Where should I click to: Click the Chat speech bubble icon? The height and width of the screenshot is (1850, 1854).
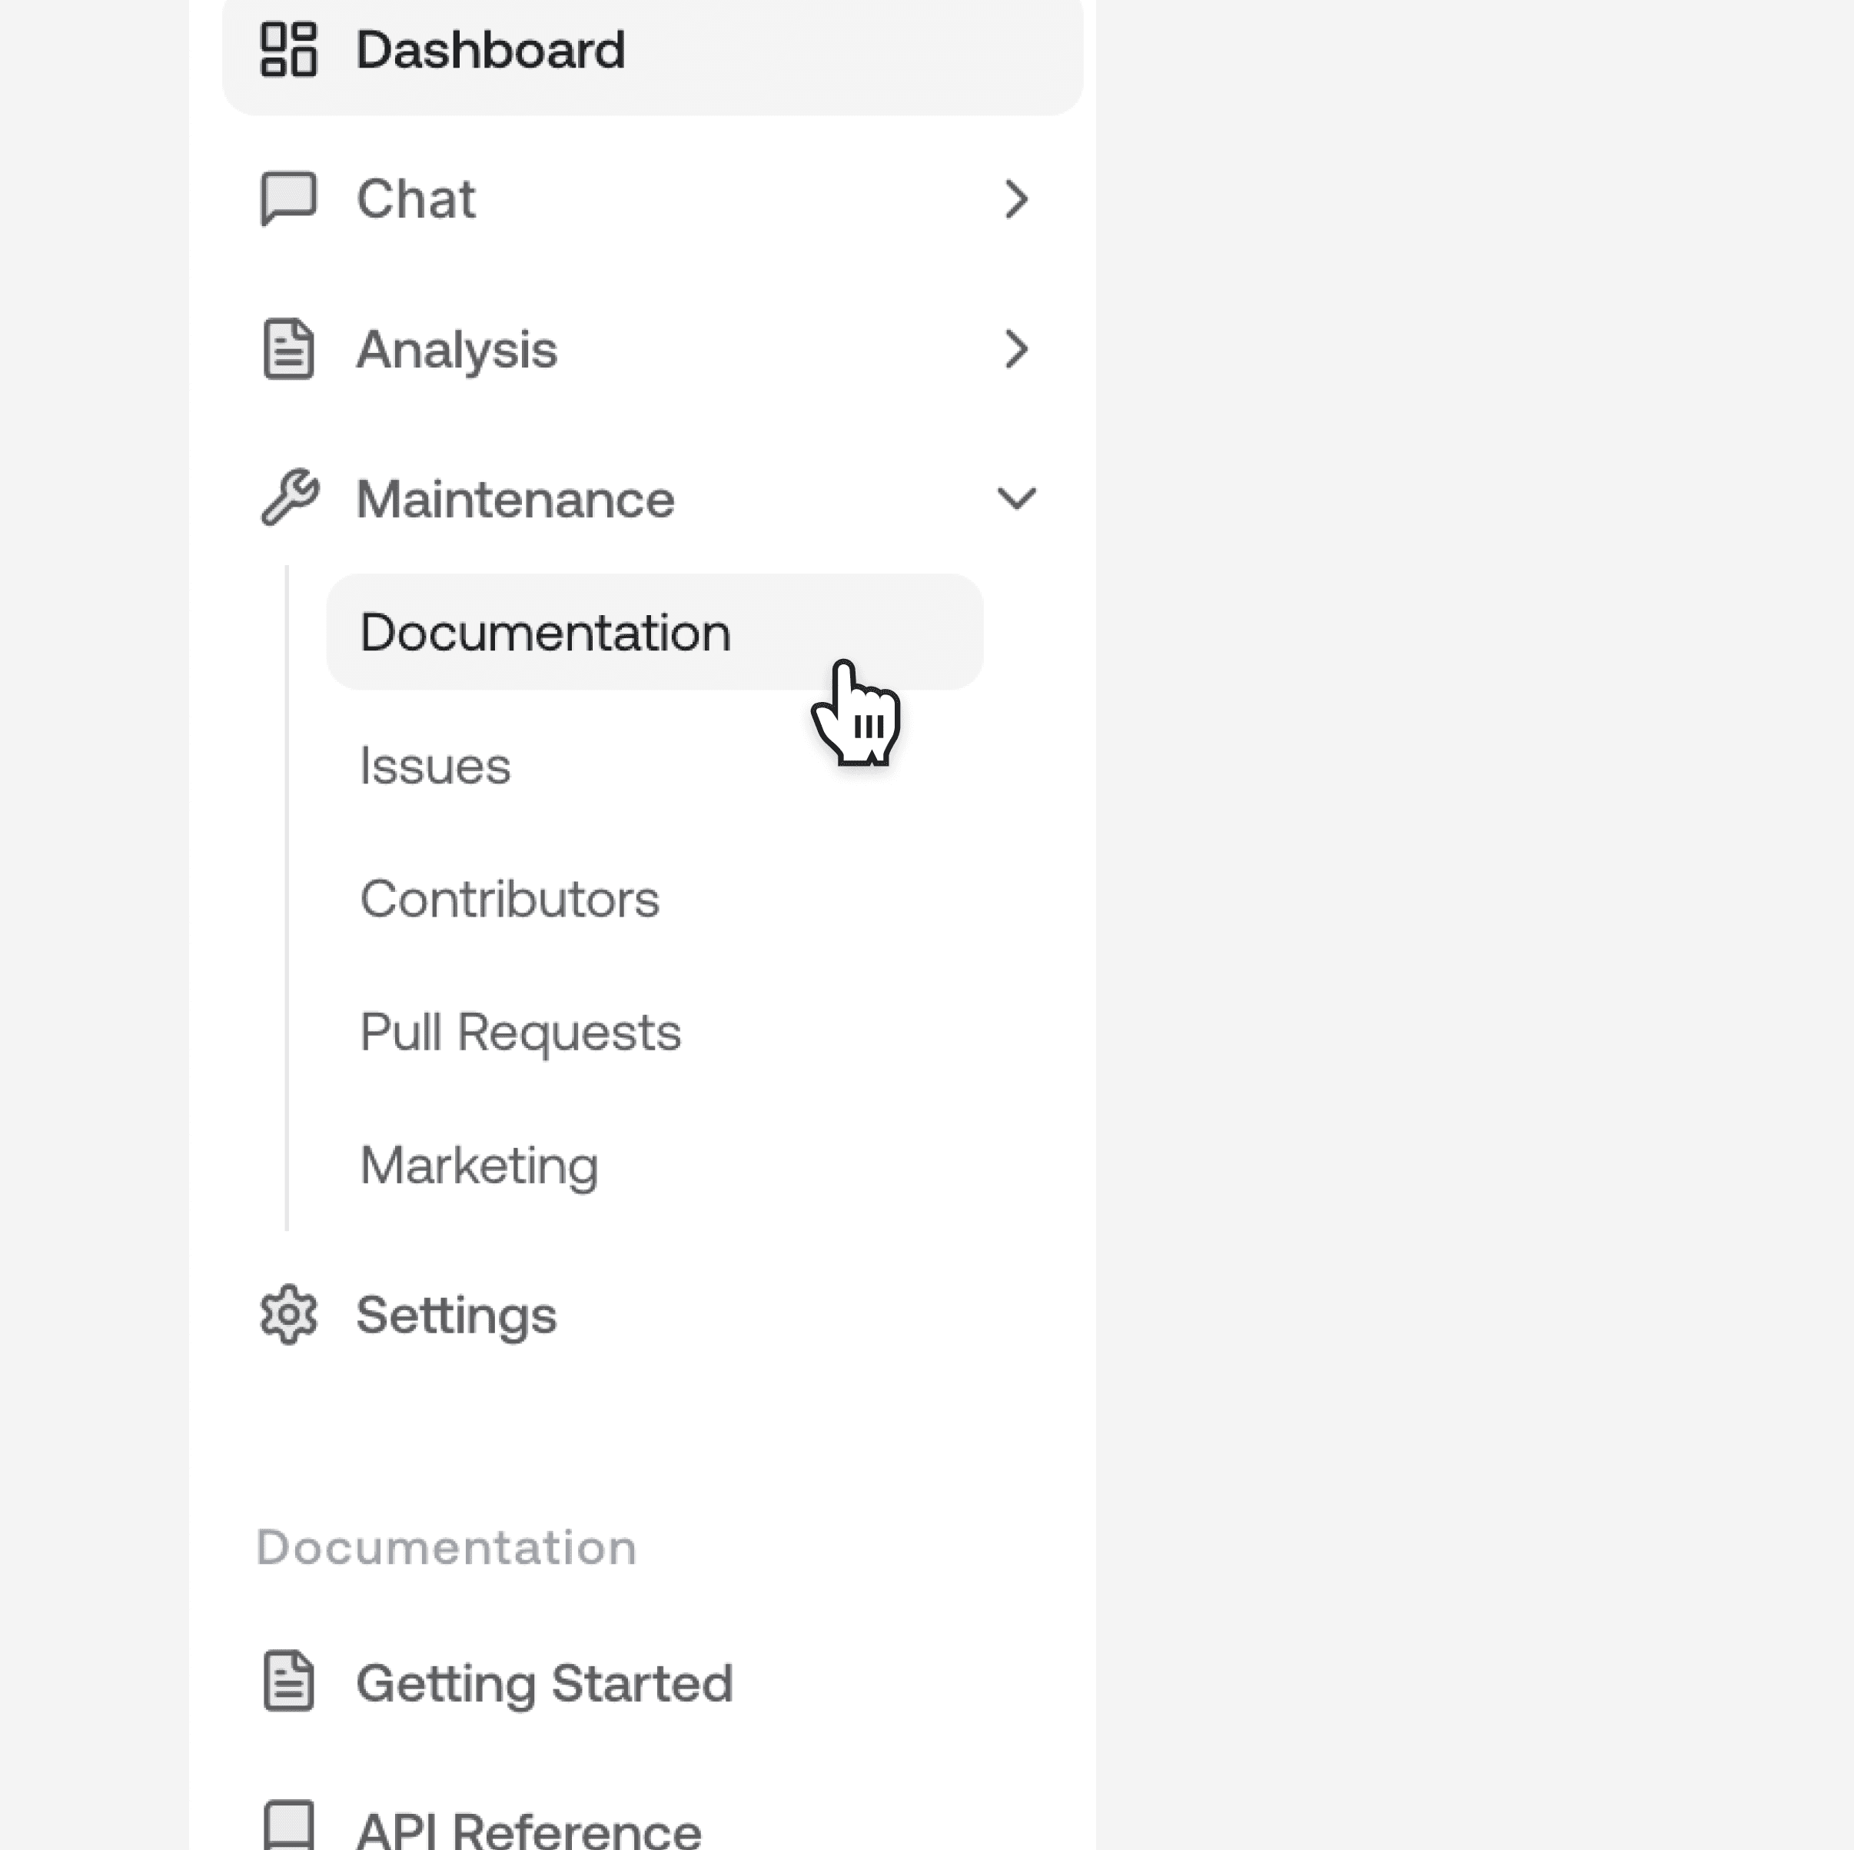[288, 198]
